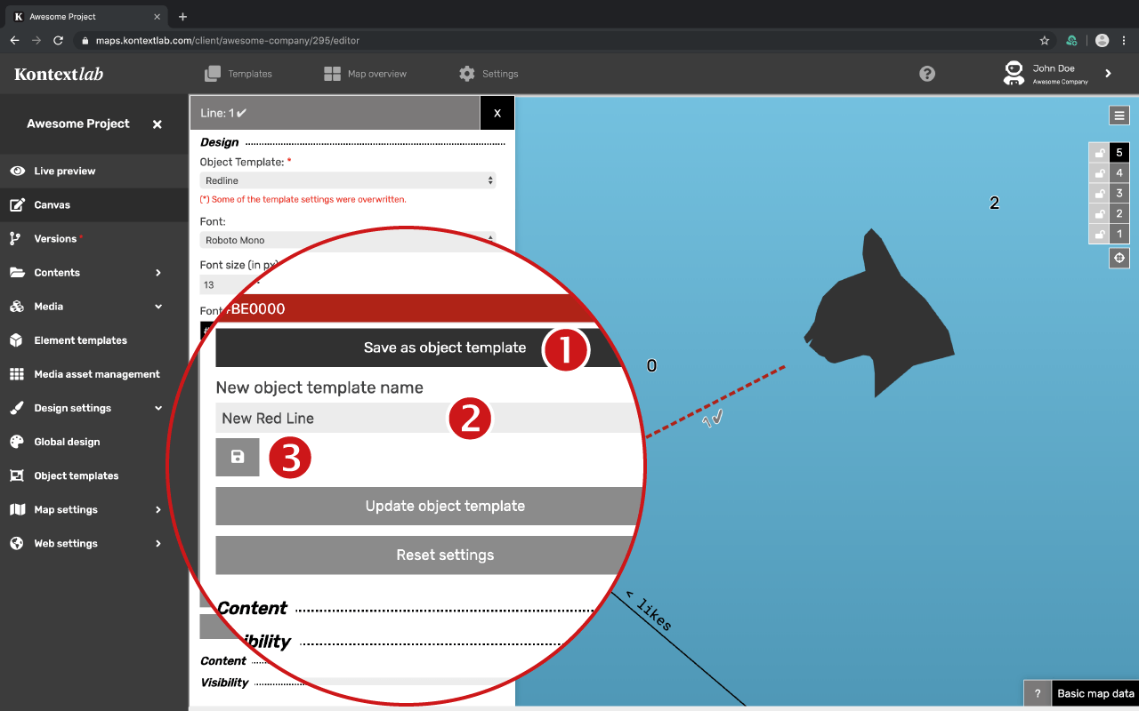1139x711 pixels.
Task: Click the "0" label on the map
Action: tap(652, 365)
